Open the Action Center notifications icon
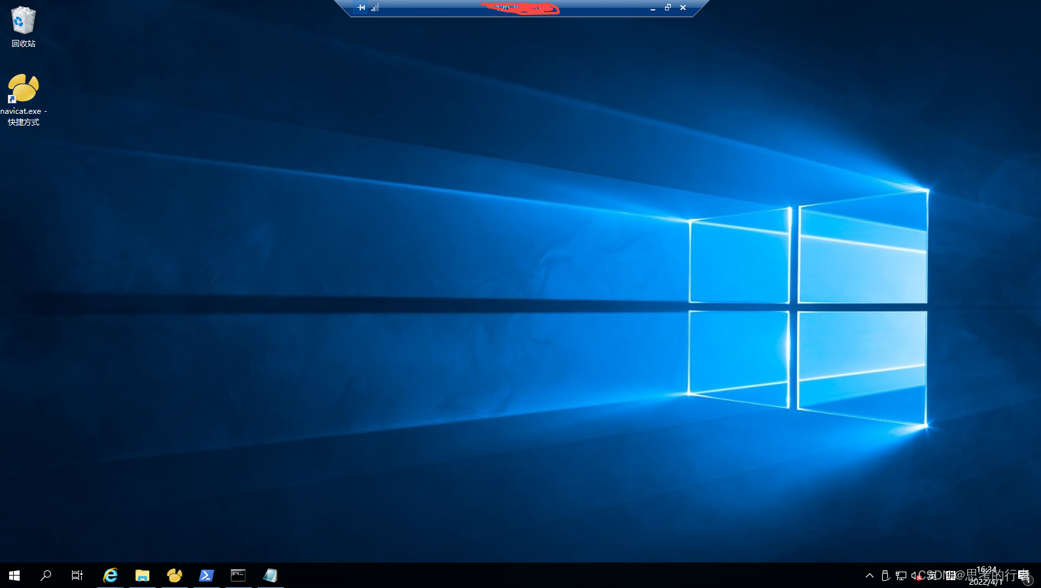This screenshot has width=1041, height=588. click(1024, 575)
